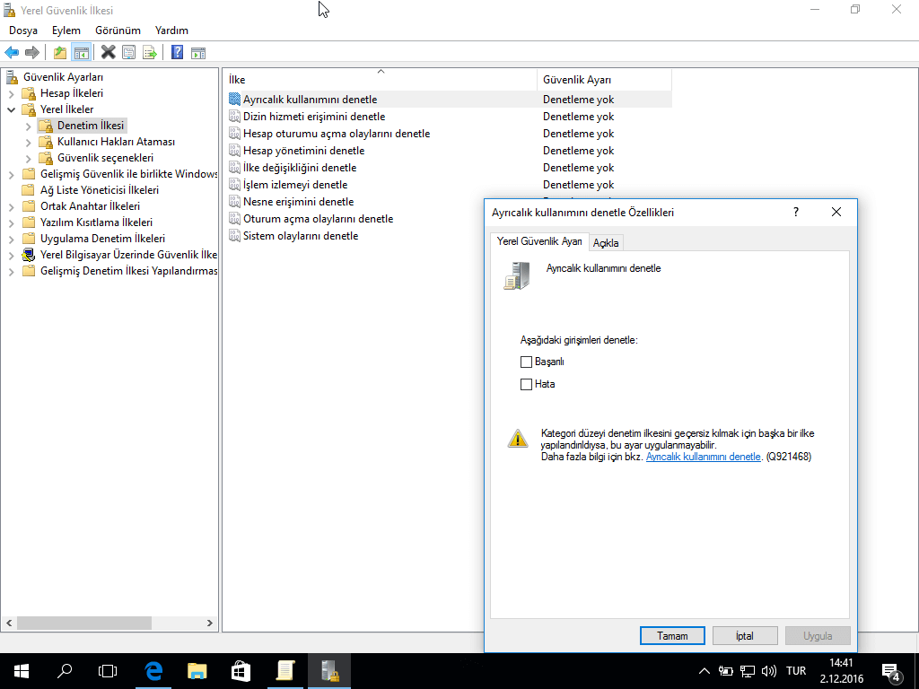Open Microsoft Edge from the taskbar

(153, 670)
